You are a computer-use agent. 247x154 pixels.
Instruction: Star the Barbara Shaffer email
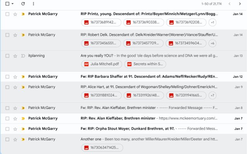click(15, 77)
